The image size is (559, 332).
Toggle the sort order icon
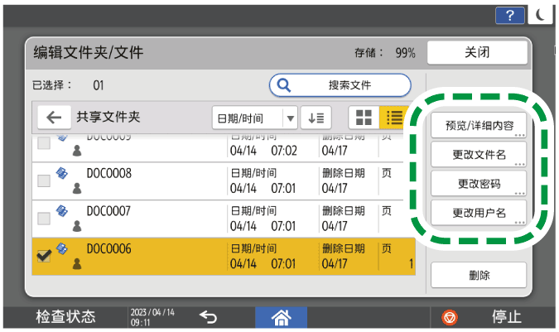click(316, 118)
